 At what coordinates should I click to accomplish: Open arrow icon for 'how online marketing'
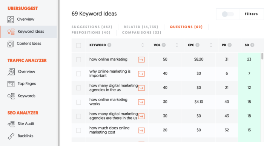[x=141, y=60]
